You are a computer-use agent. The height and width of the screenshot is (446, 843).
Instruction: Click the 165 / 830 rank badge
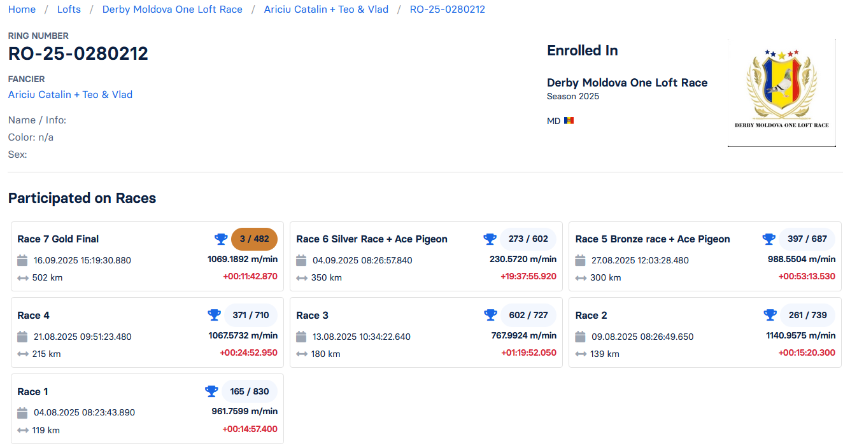[x=250, y=391]
